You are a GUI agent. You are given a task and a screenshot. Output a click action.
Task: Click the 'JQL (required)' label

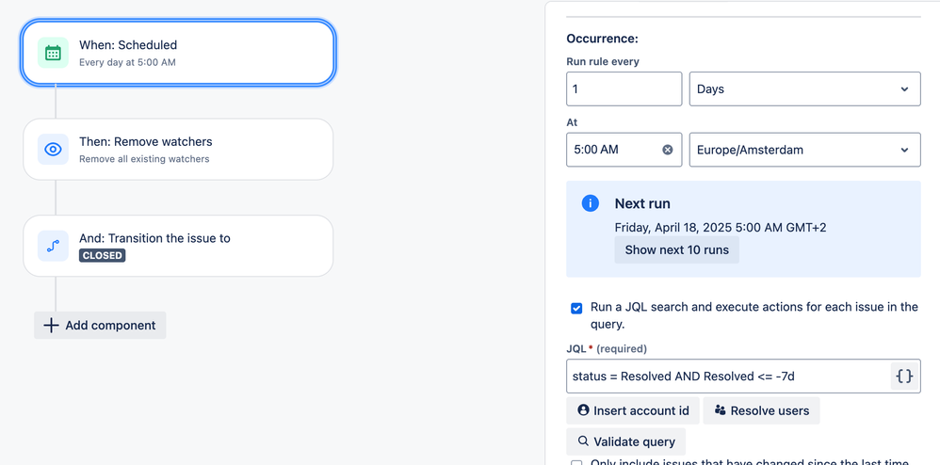coord(607,348)
